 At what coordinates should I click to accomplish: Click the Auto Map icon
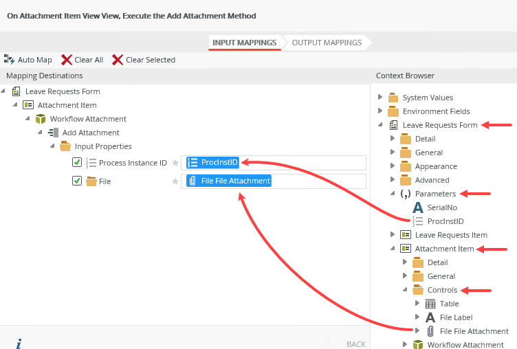click(x=10, y=60)
